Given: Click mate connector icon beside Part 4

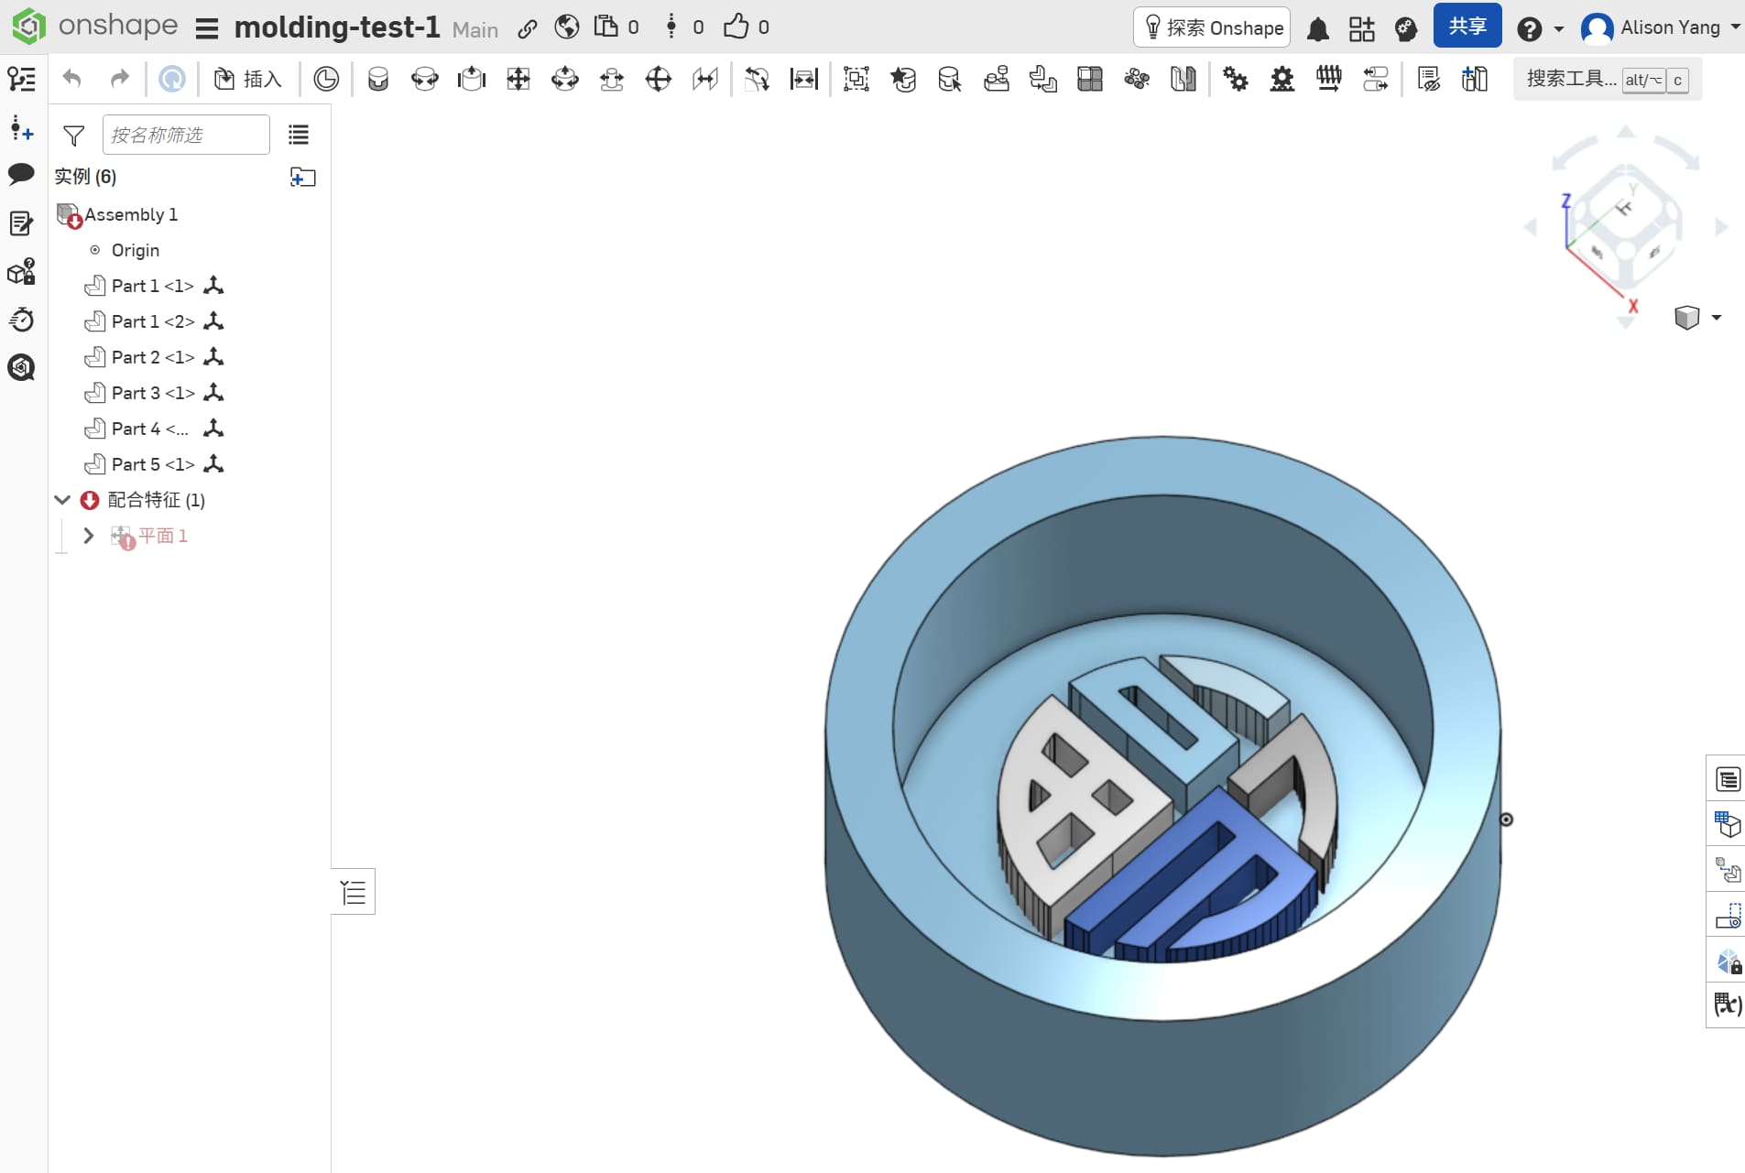Looking at the screenshot, I should [x=213, y=428].
